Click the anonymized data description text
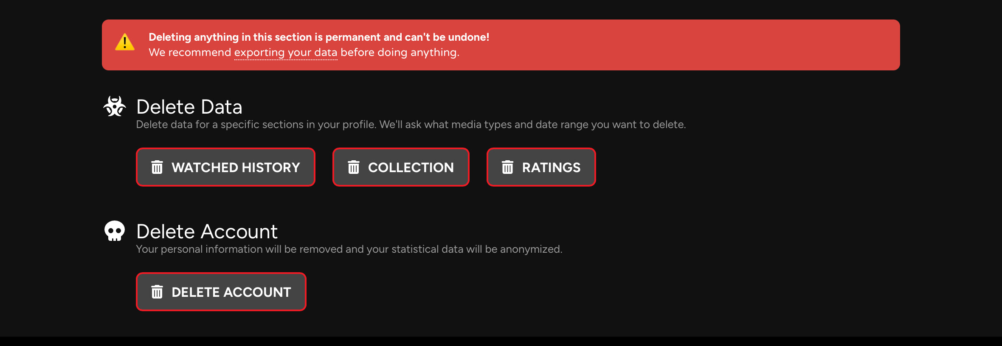The width and height of the screenshot is (1002, 346). click(x=349, y=249)
